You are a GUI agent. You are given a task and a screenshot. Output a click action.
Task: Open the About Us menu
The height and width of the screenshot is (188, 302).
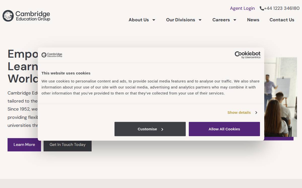point(139,20)
